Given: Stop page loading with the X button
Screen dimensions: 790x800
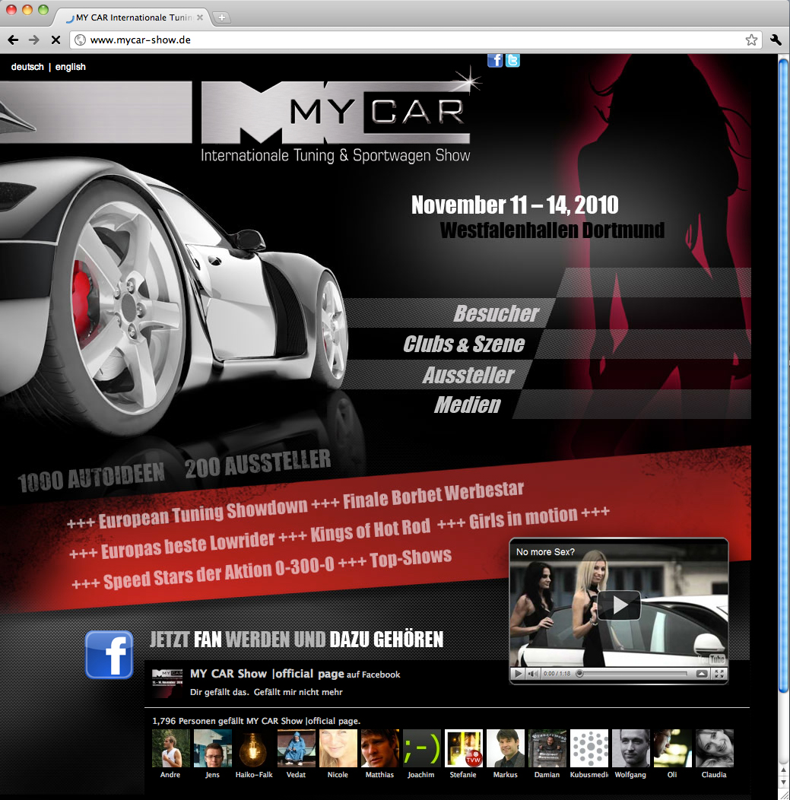Looking at the screenshot, I should pyautogui.click(x=56, y=40).
